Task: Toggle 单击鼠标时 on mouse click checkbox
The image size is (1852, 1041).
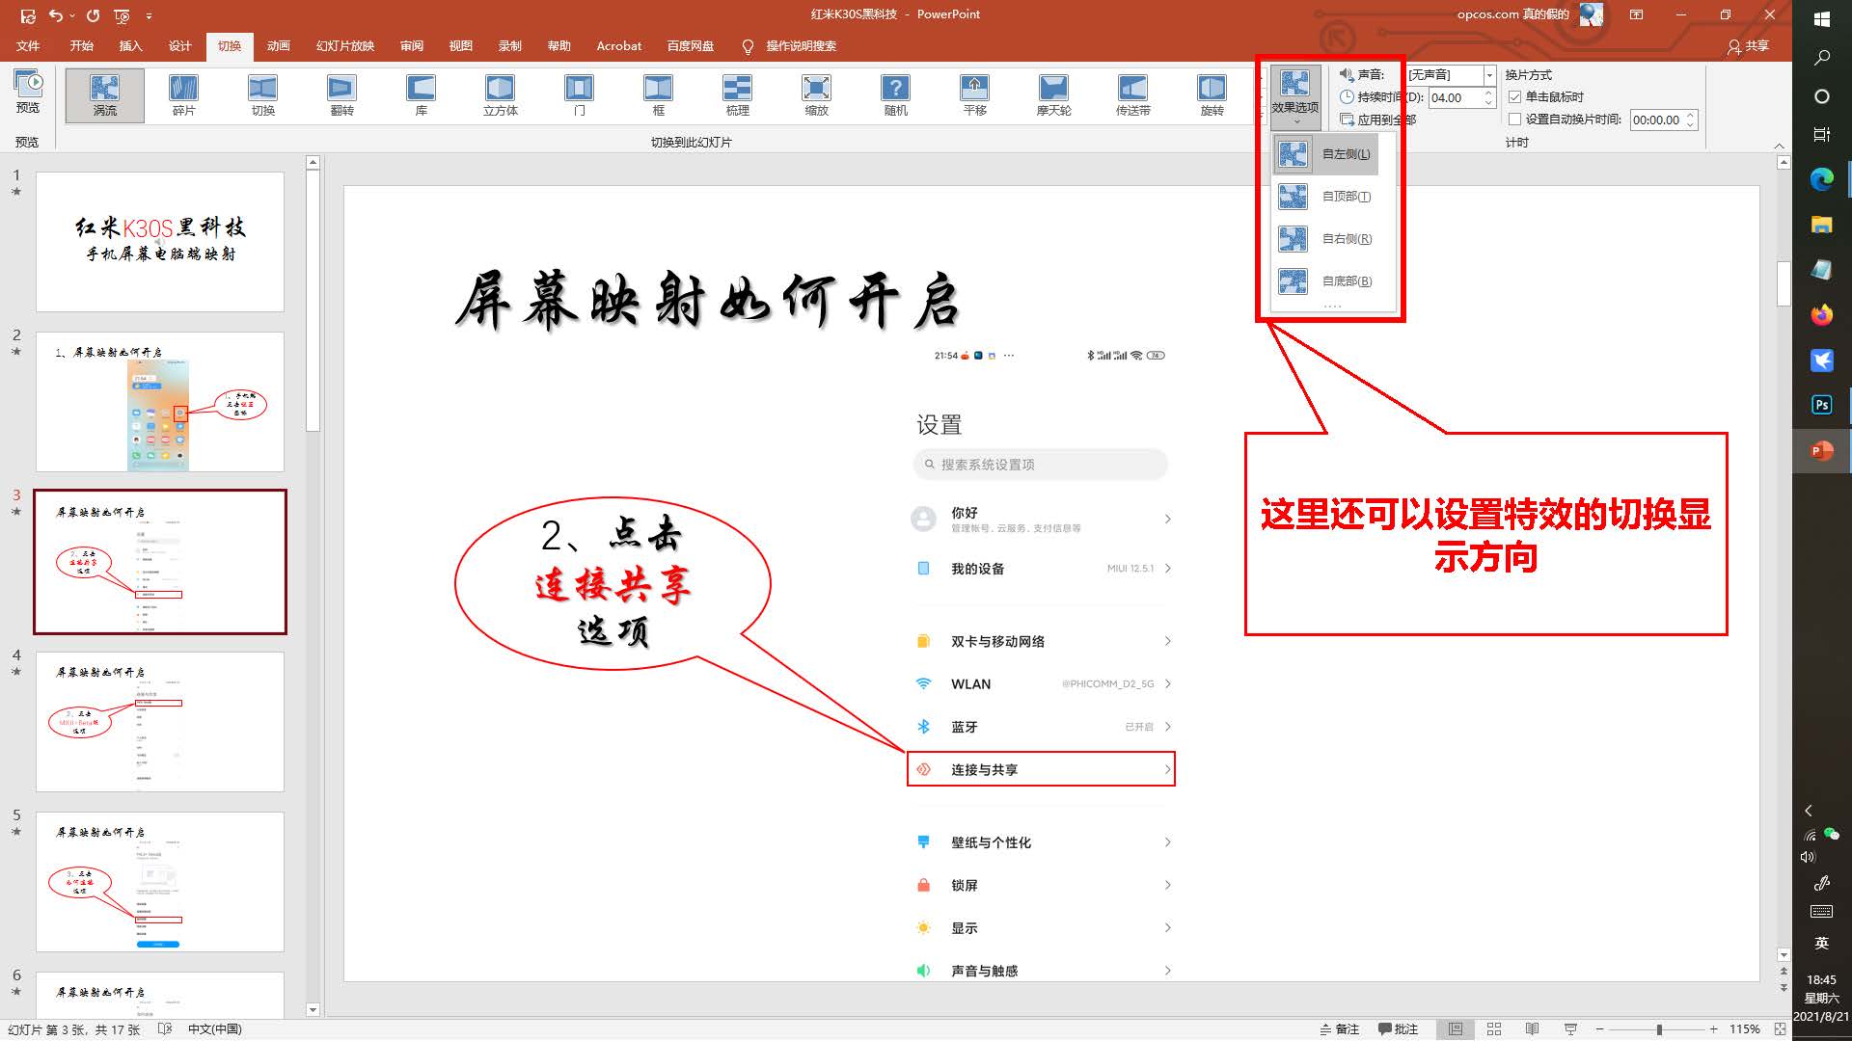Action: (x=1514, y=97)
